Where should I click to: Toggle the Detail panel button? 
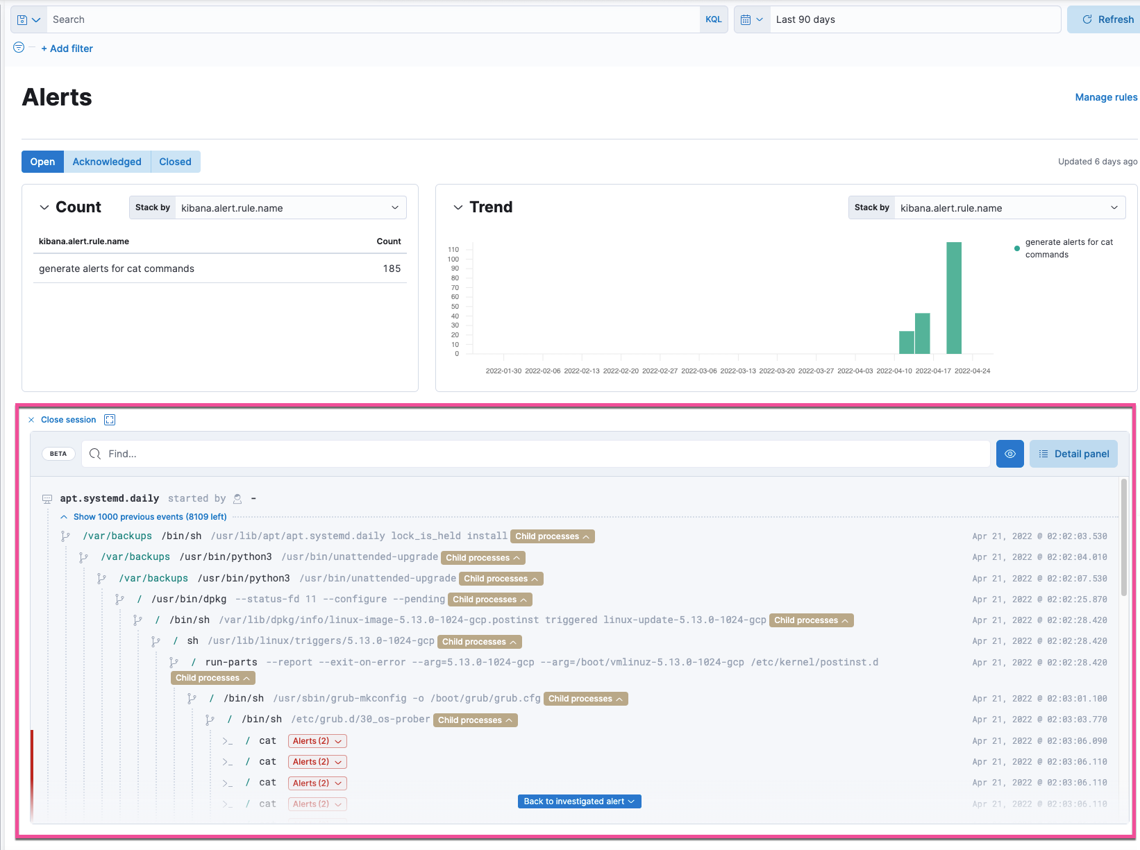(1073, 454)
